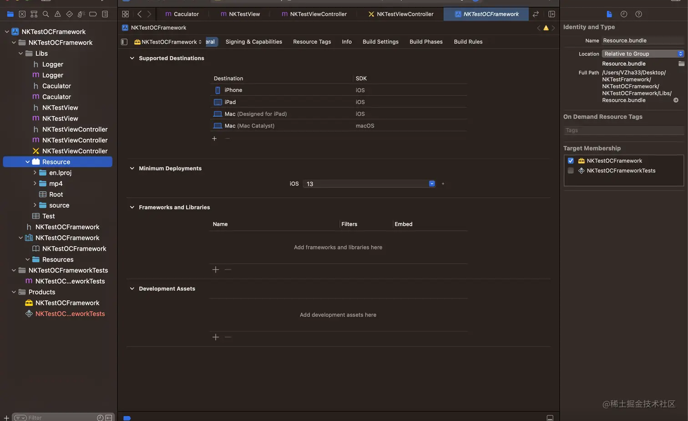Collapse the Frameworks and Libraries section
The width and height of the screenshot is (688, 421).
(132, 207)
